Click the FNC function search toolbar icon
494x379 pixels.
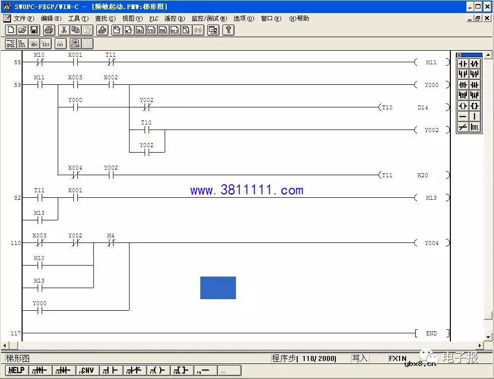click(162, 30)
